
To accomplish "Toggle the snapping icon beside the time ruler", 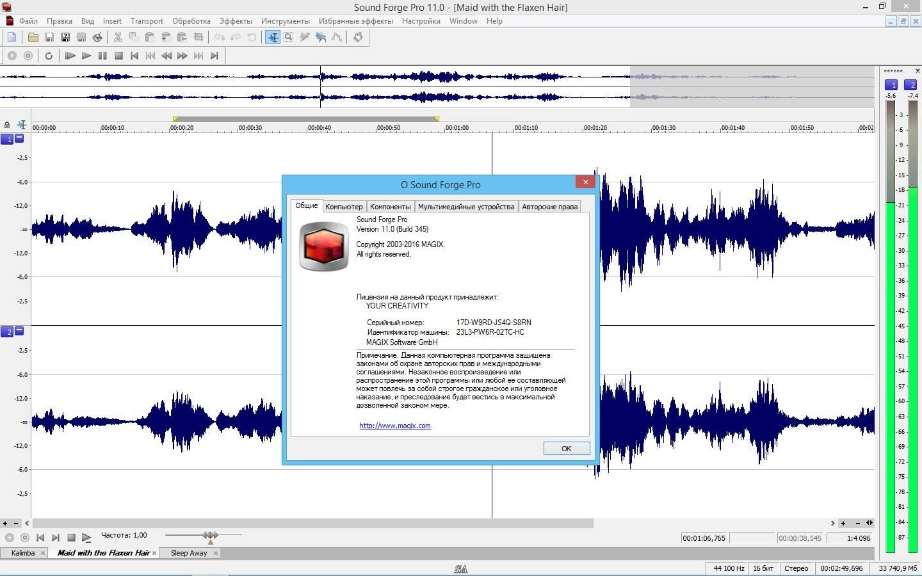I will coord(22,125).
